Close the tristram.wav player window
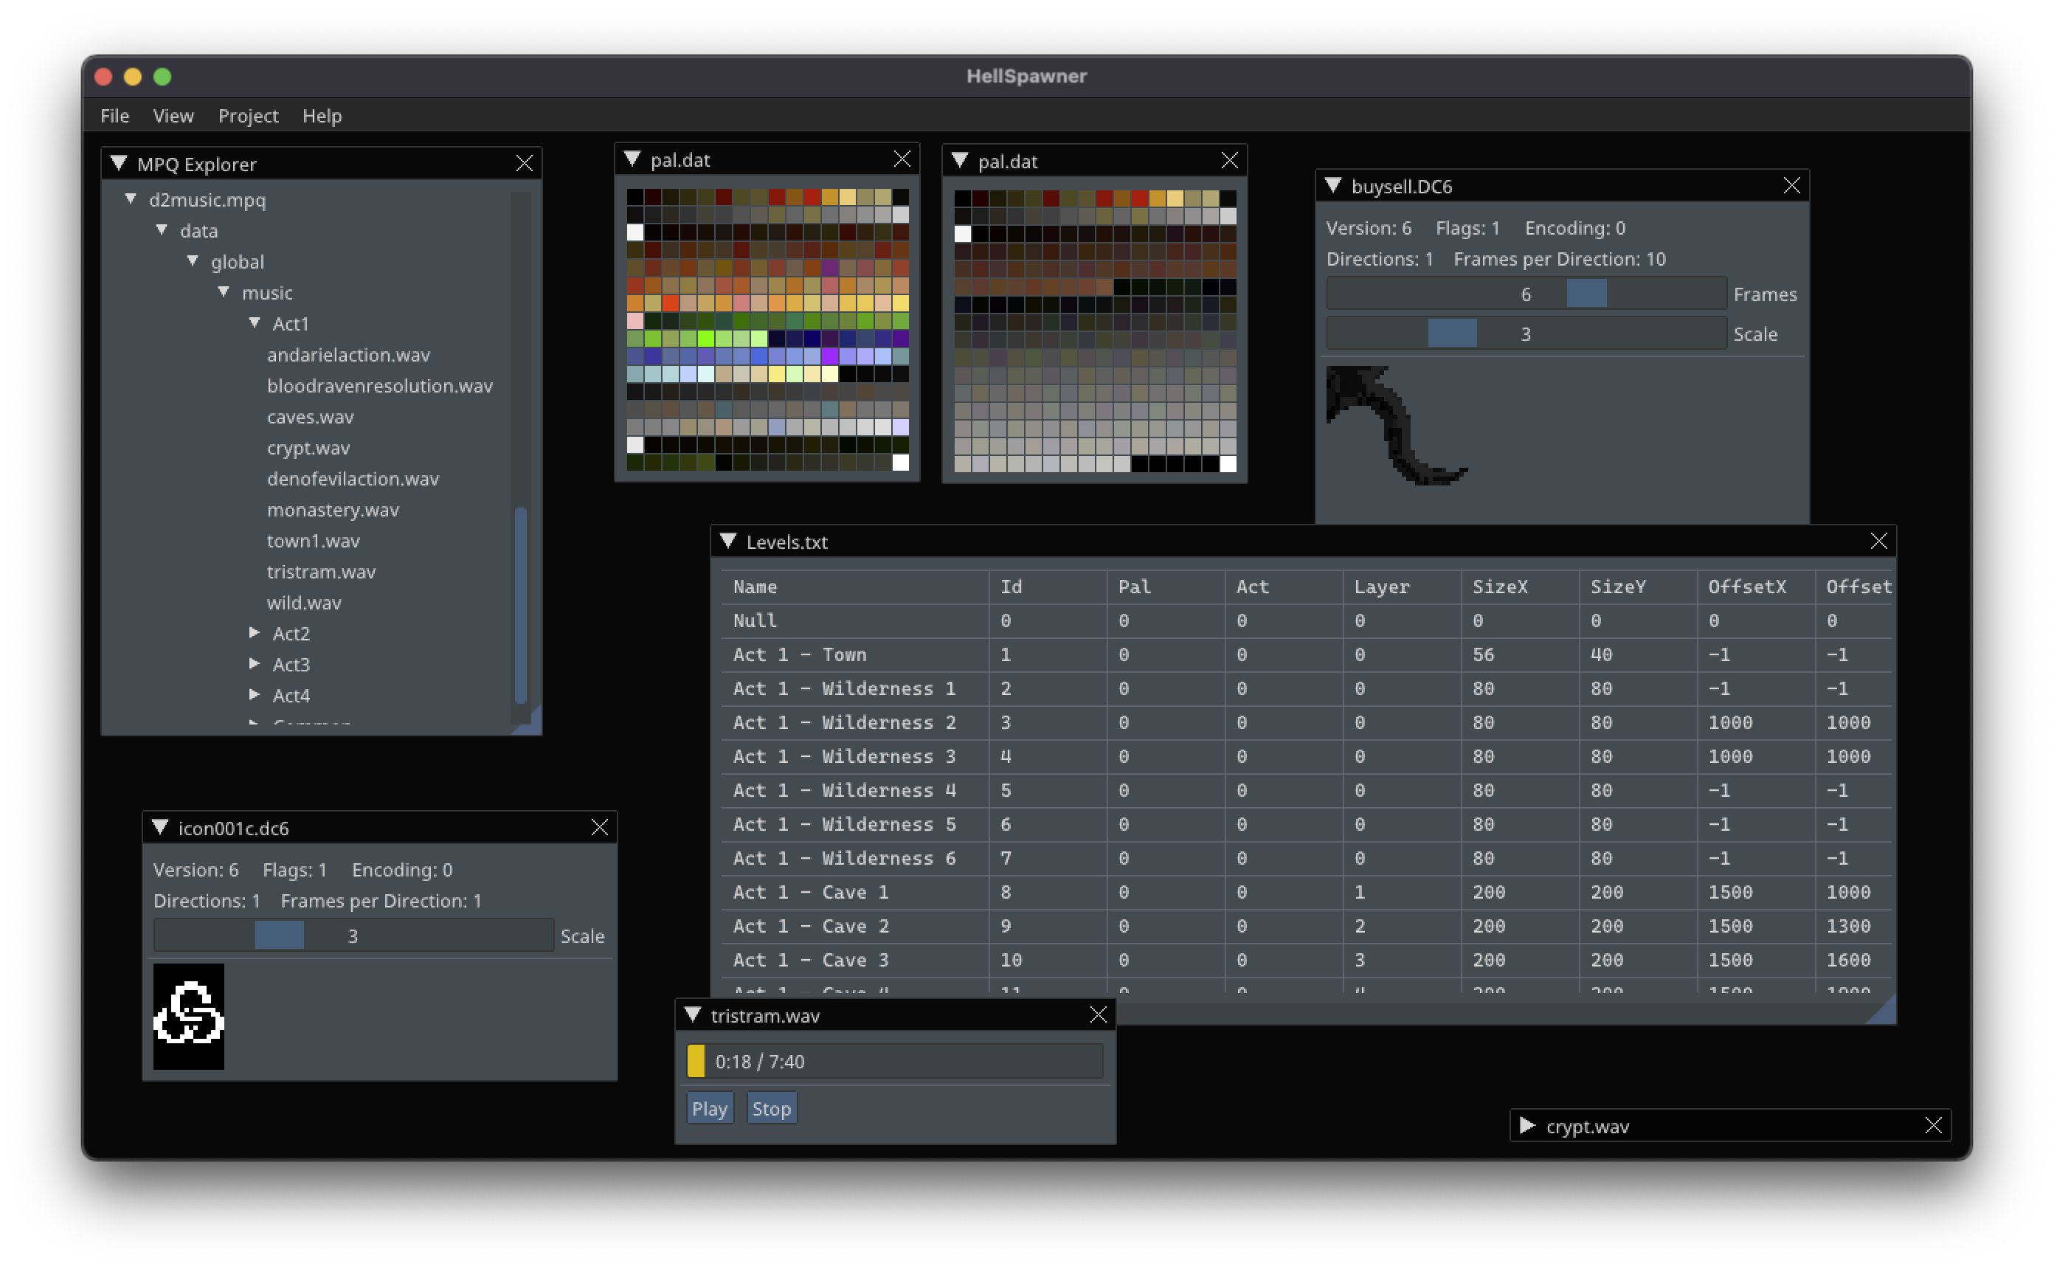Image resolution: width=2054 pixels, height=1269 pixels. 1098,1014
